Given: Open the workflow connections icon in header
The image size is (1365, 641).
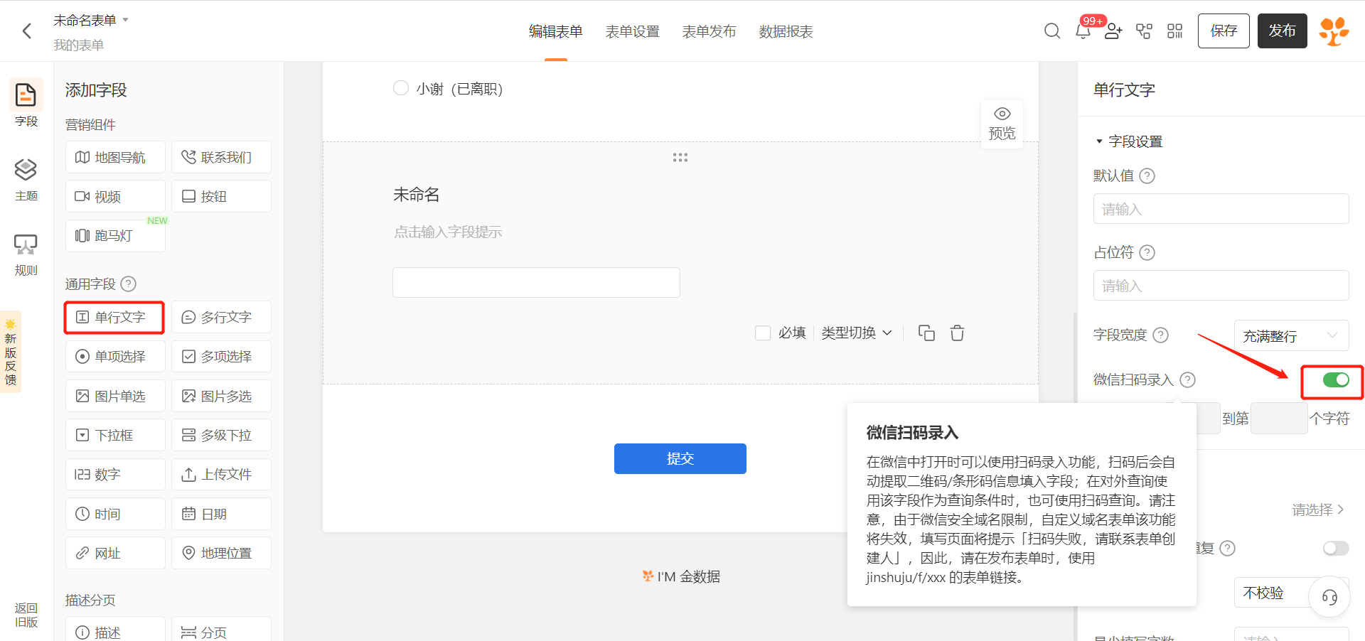Looking at the screenshot, I should [1144, 31].
